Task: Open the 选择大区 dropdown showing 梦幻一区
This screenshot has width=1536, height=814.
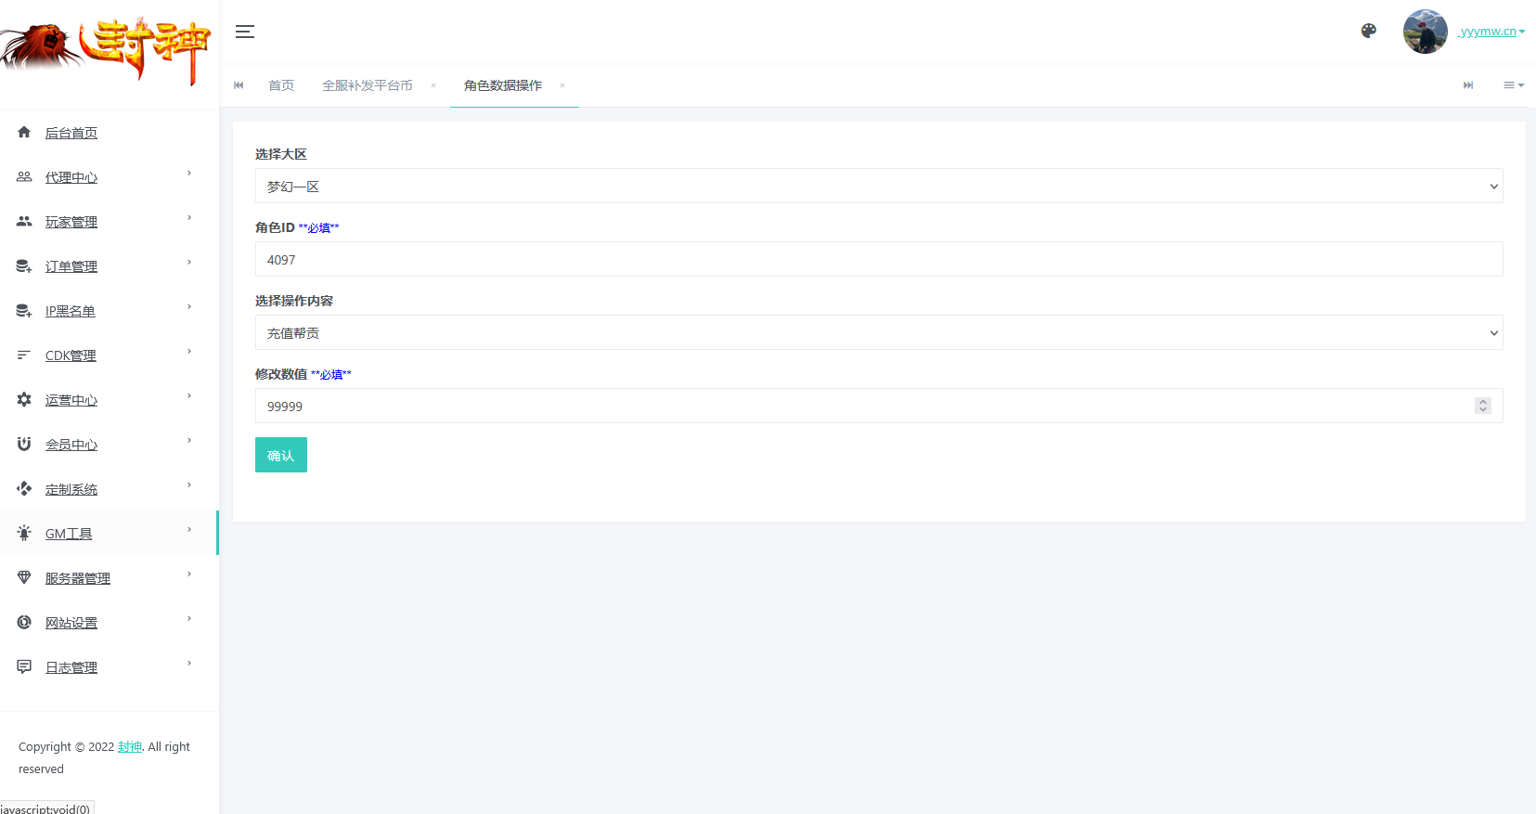Action: (x=878, y=186)
